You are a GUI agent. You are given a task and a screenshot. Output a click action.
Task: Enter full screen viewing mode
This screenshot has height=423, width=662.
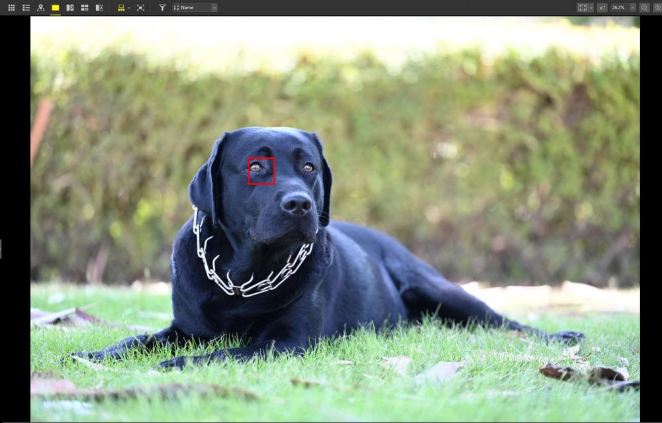point(140,7)
